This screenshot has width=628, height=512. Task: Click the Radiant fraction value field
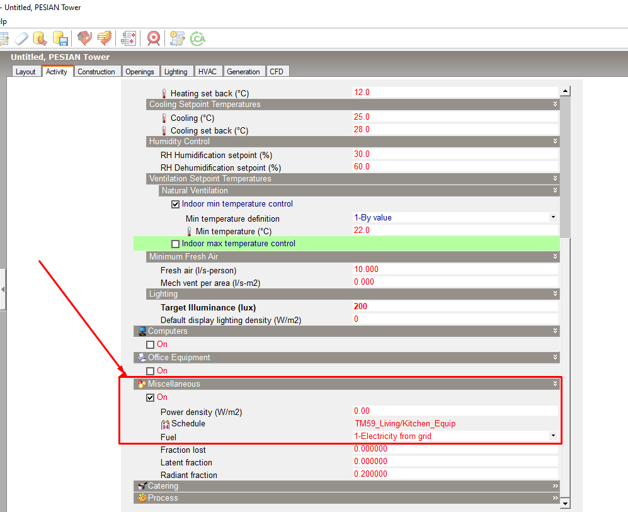pos(455,474)
